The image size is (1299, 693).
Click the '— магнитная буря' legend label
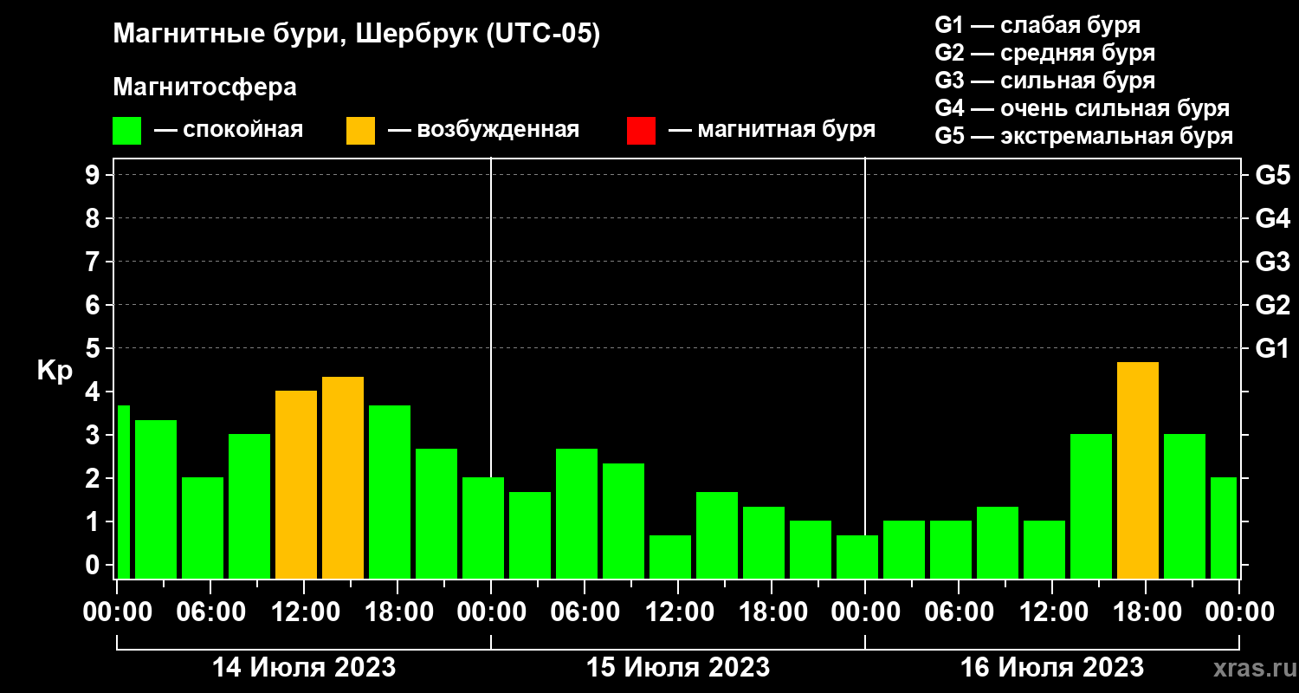(x=772, y=130)
